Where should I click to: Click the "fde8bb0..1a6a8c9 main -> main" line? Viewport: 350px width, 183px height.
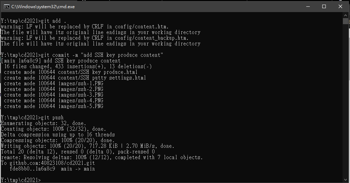coord(52,169)
